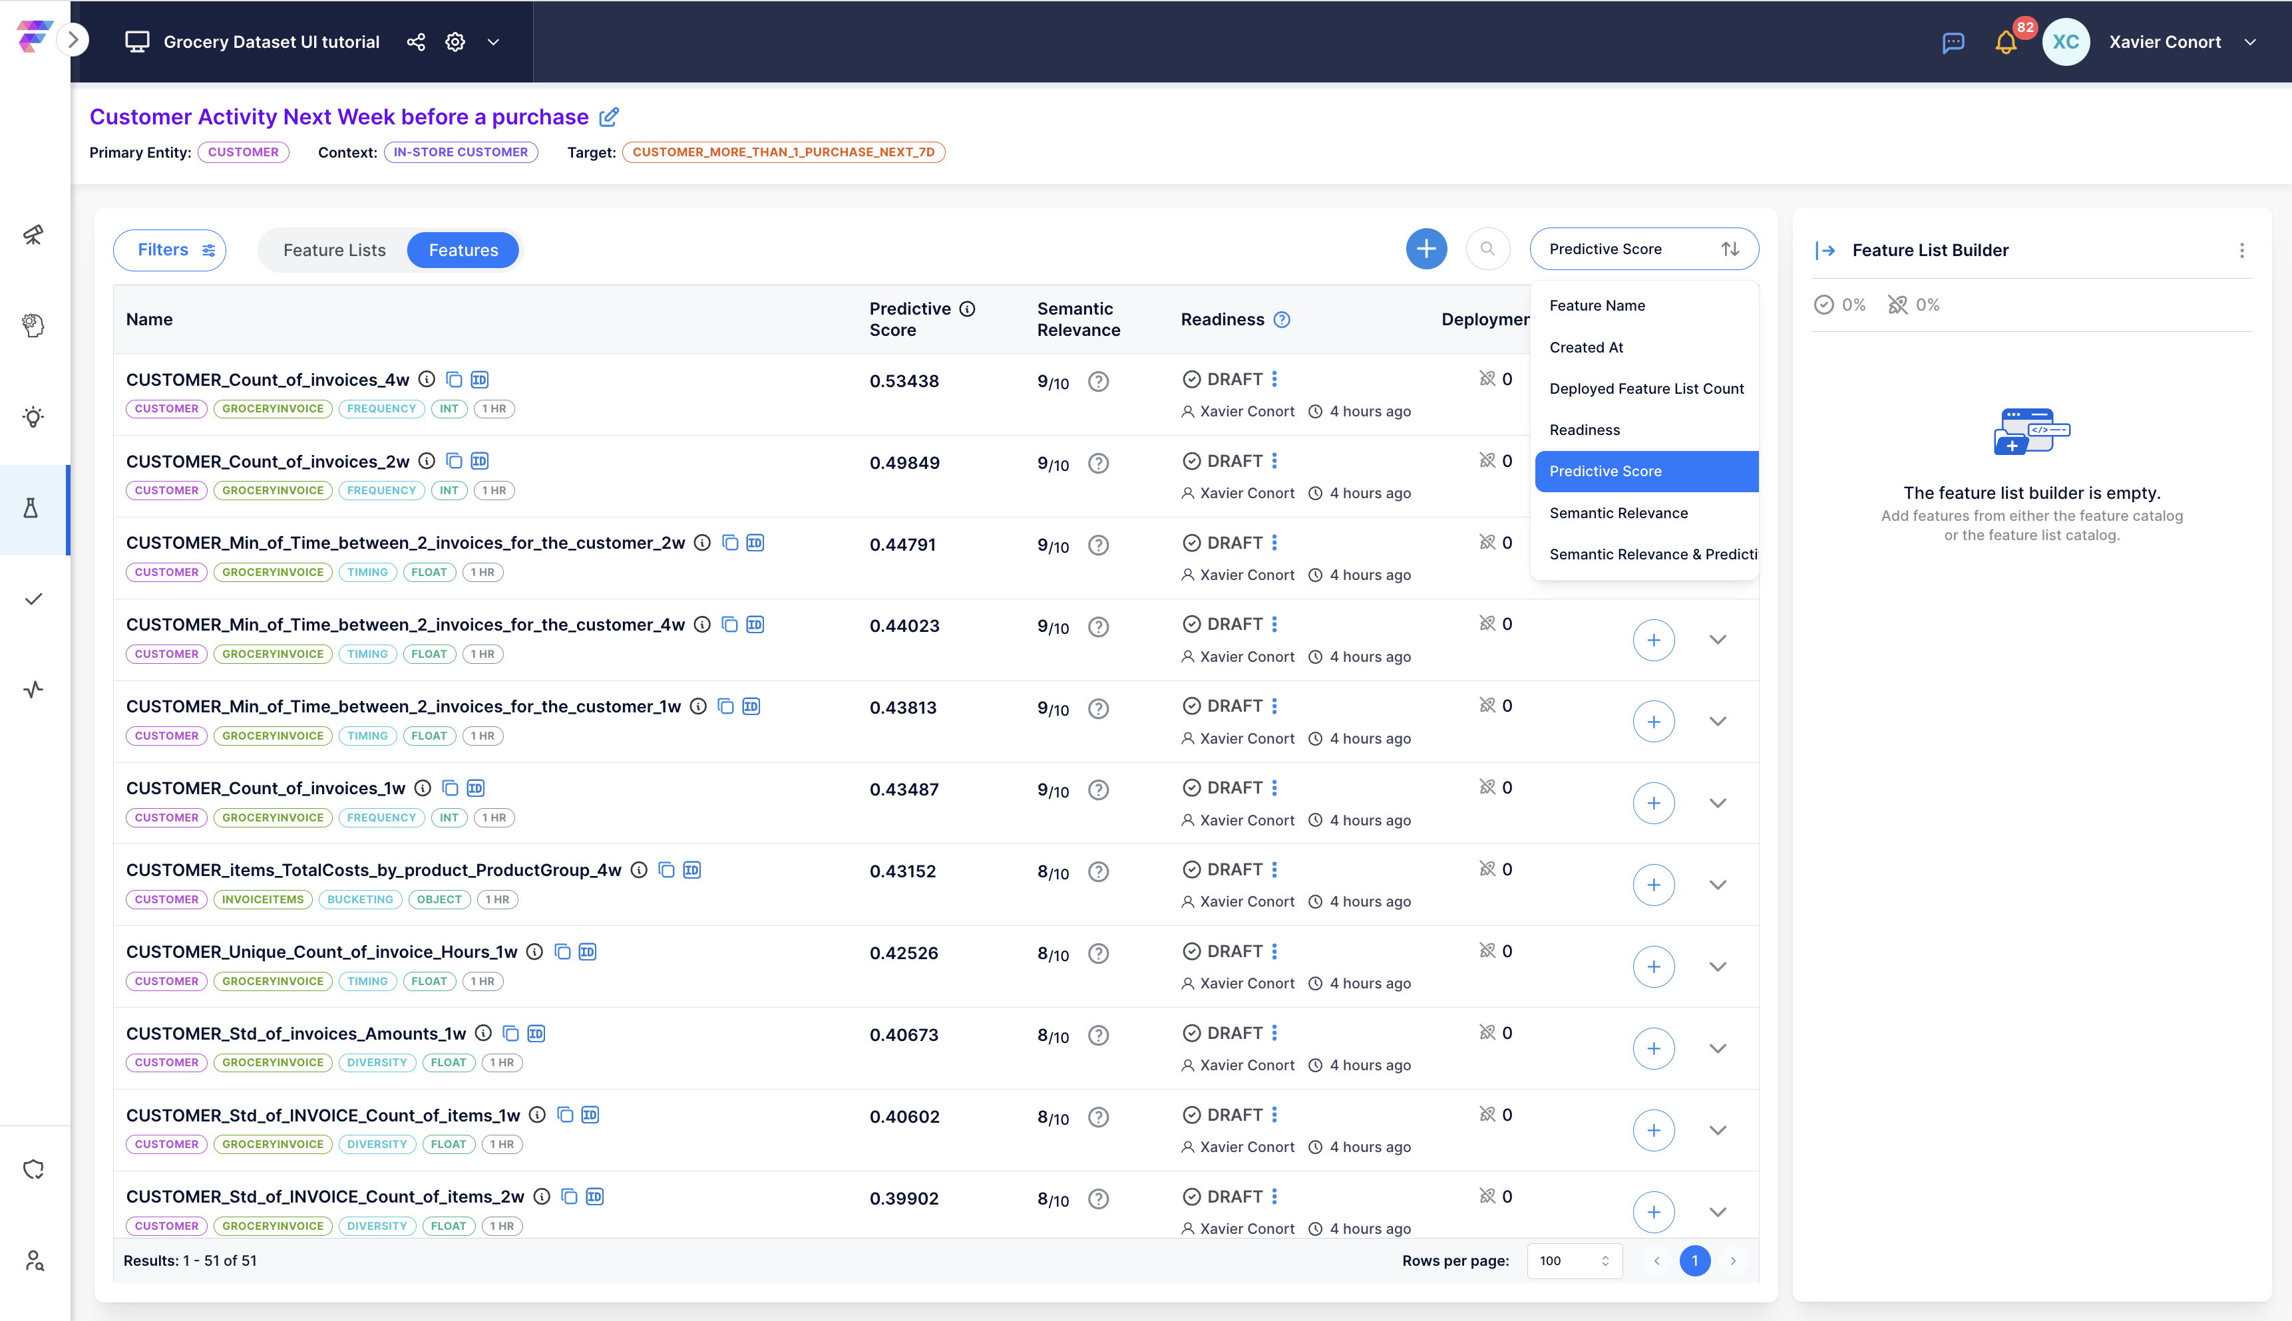Open info for CUSTOMER_Count_of_invoices_4w
The image size is (2292, 1321).
[x=427, y=379]
